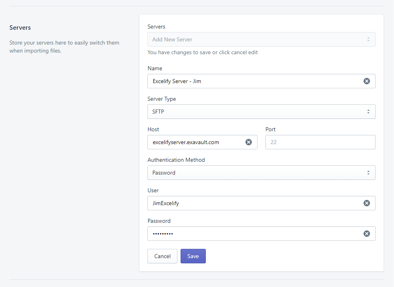Open the Add New Server selector
This screenshot has height=287, width=394.
click(261, 39)
